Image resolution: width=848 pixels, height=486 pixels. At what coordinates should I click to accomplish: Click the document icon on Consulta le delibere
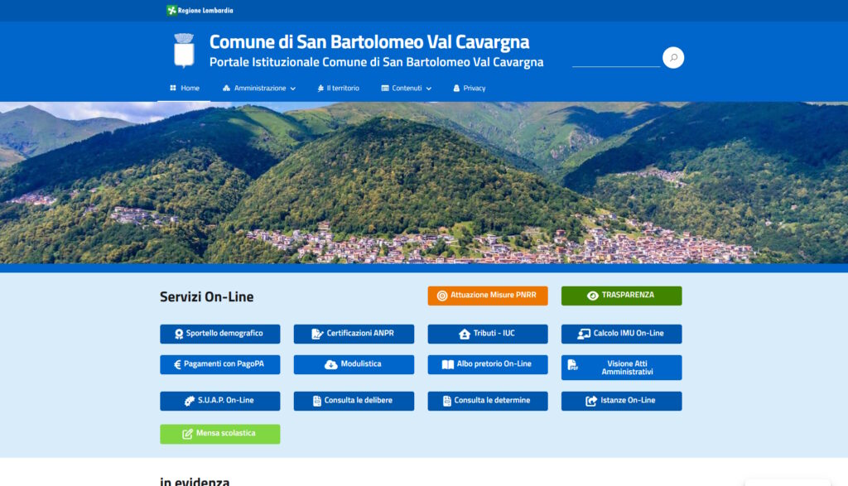pyautogui.click(x=317, y=401)
